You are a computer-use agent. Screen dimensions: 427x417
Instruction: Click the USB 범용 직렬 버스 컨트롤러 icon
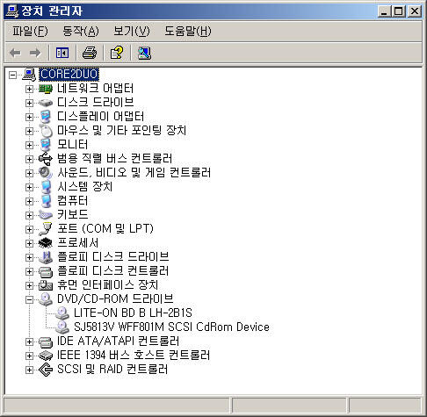pyautogui.click(x=46, y=159)
